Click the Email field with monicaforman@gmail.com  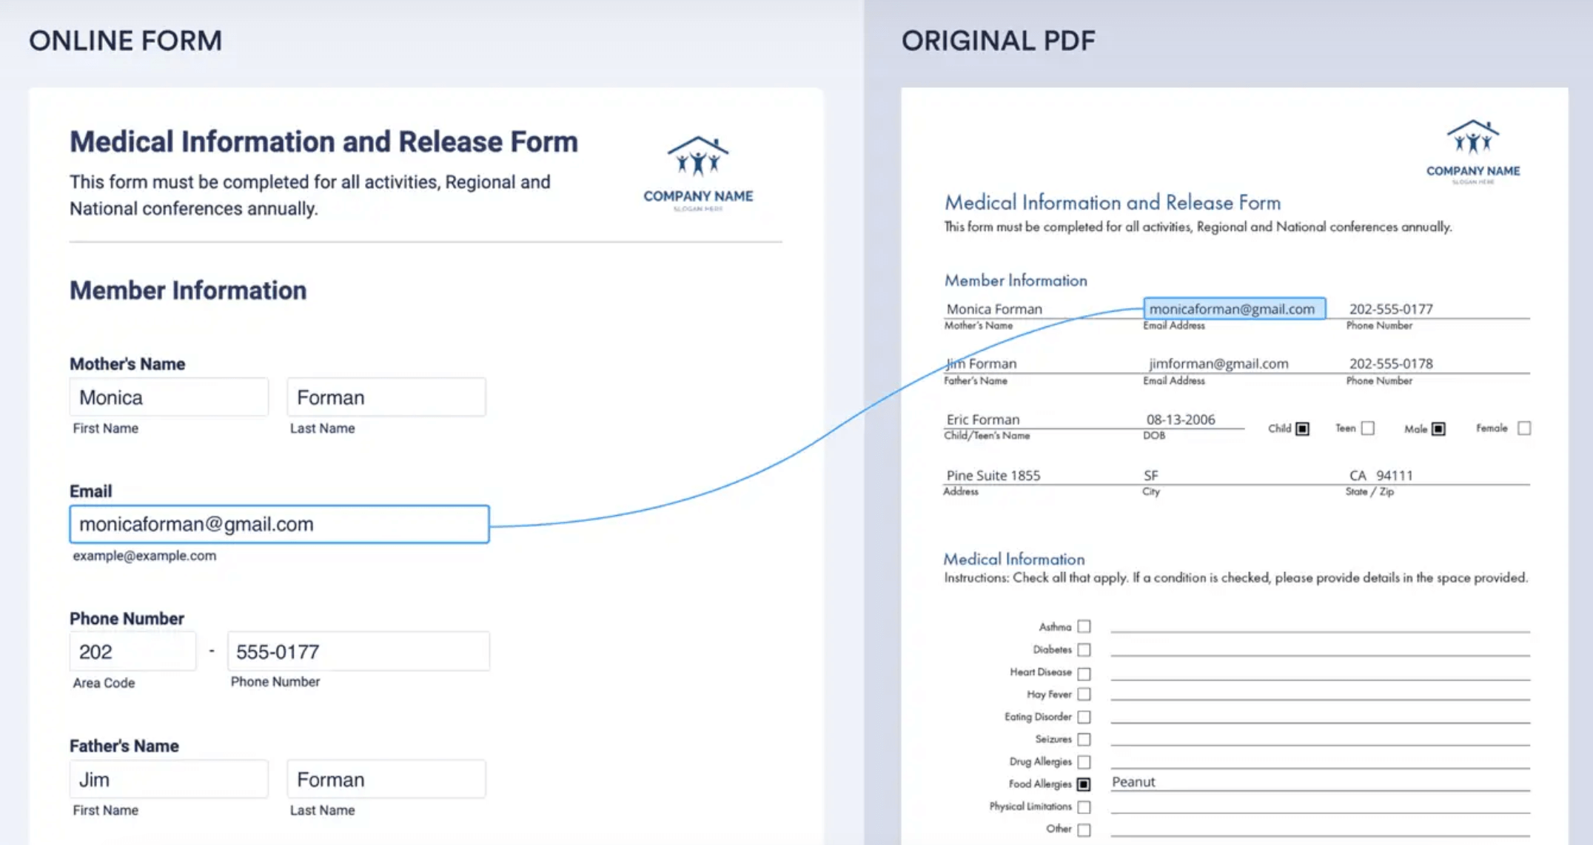tap(279, 524)
